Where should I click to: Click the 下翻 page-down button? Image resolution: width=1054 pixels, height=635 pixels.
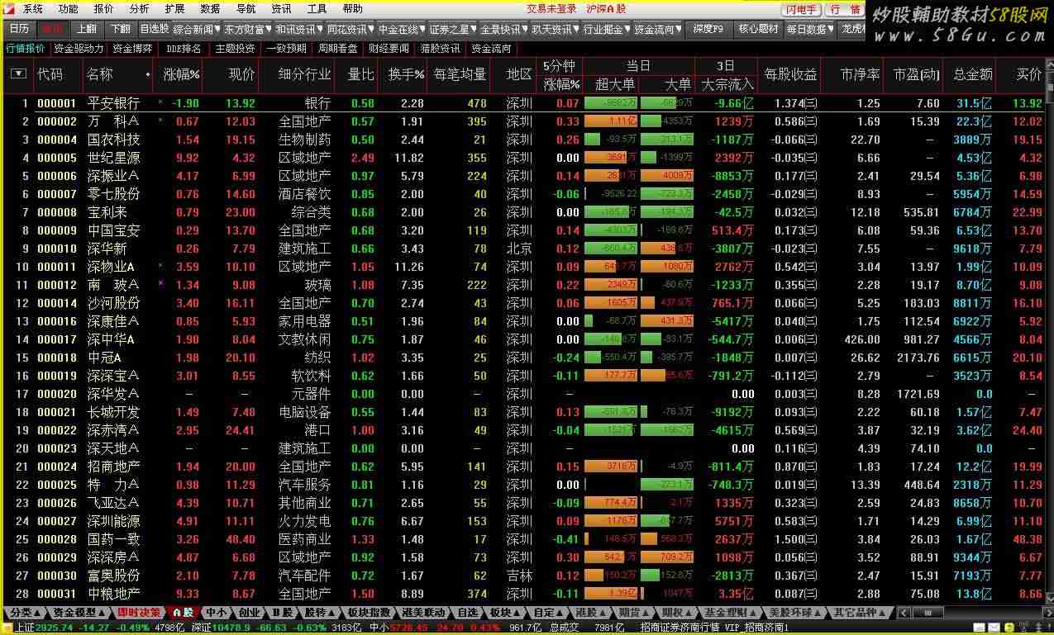120,29
